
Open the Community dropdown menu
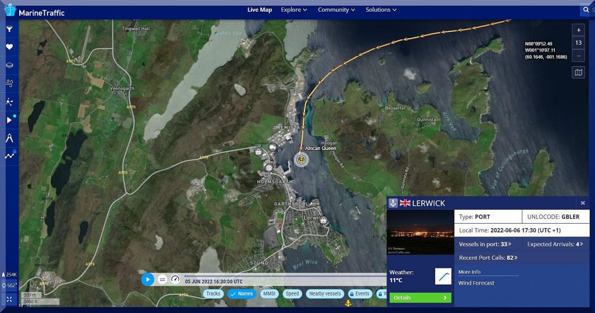[x=337, y=10]
